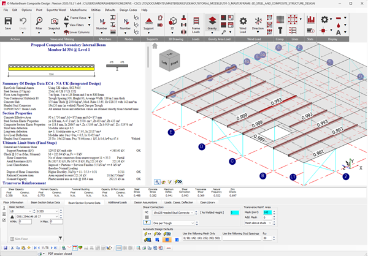Image resolution: width=368 pixels, height=256 pixels.
Task: Open the Direction dropdown arrow
Action: pyautogui.click(x=258, y=32)
